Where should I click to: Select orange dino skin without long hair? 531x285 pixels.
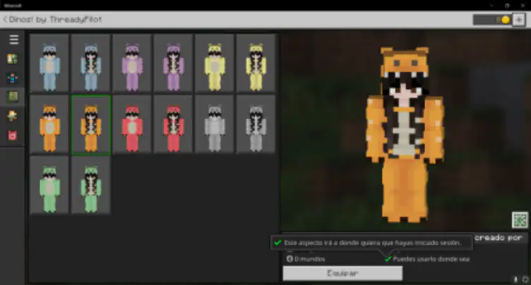click(49, 125)
